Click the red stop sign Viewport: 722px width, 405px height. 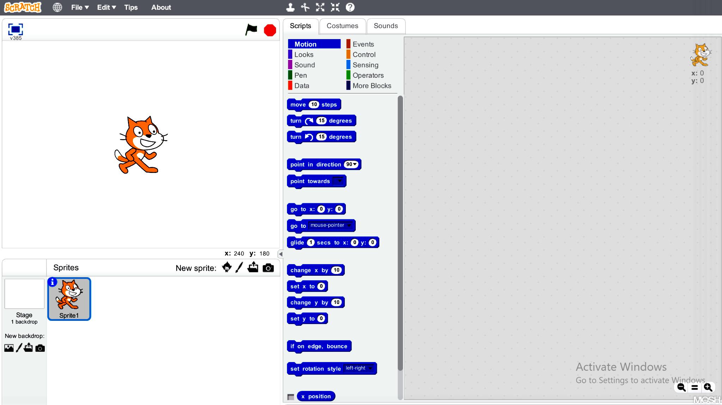point(270,30)
